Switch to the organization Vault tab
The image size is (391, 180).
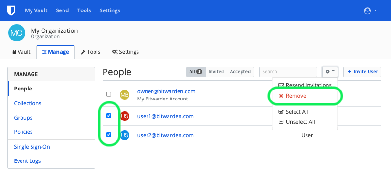(21, 52)
